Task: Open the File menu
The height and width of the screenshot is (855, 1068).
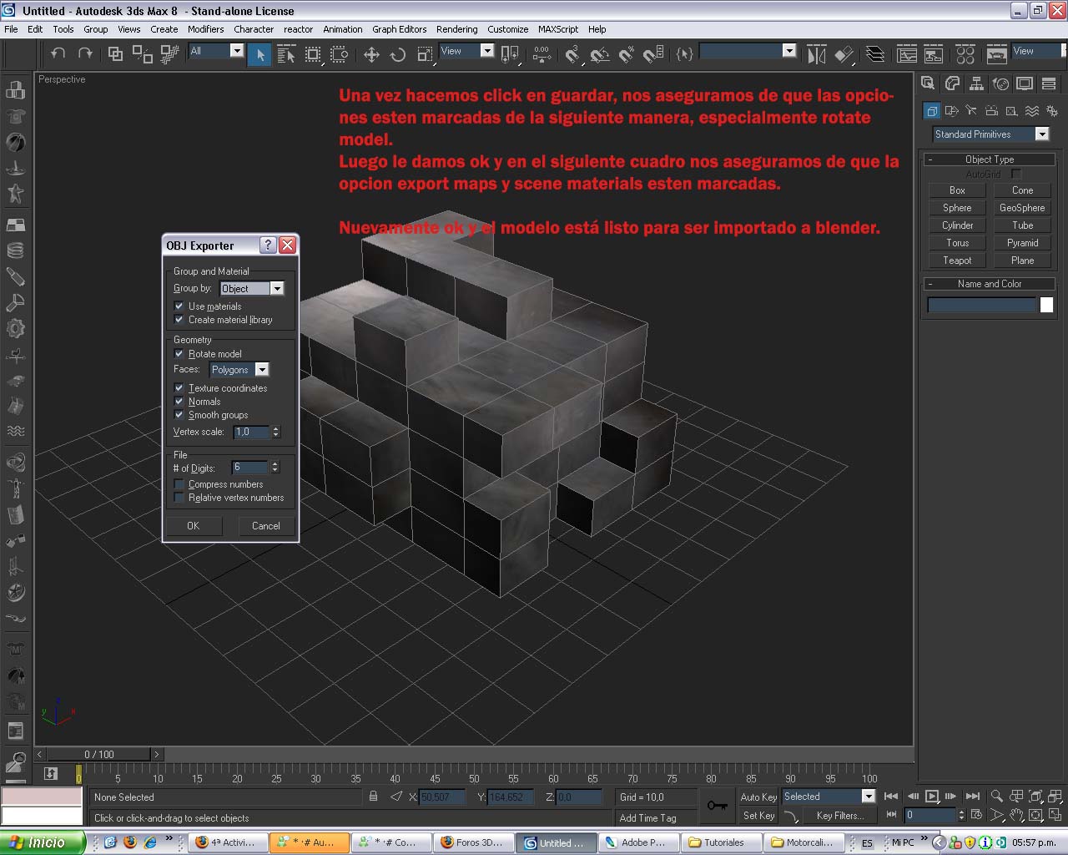Action: pos(11,29)
